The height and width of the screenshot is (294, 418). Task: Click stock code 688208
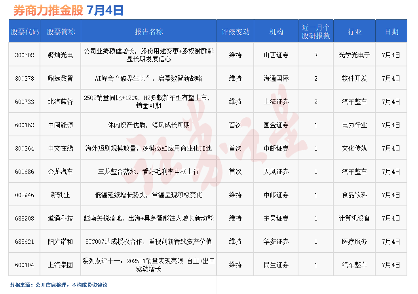pyautogui.click(x=25, y=219)
